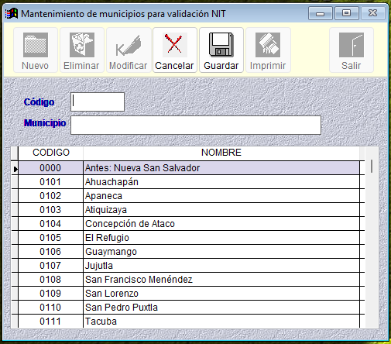Click the Tacuba name cell
The height and width of the screenshot is (344, 391).
pos(221,322)
